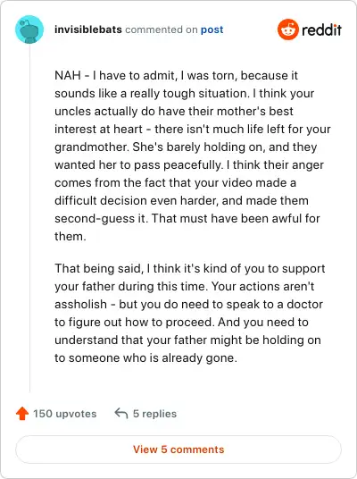The width and height of the screenshot is (357, 479).
Task: Click the word "assholish" in the comment
Action: pyautogui.click(x=80, y=304)
